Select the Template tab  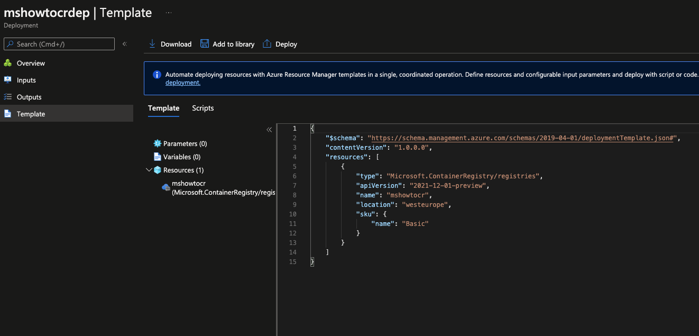[163, 108]
